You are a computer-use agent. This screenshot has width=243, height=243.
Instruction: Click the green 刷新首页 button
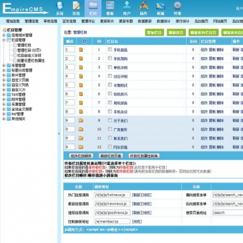176,32
